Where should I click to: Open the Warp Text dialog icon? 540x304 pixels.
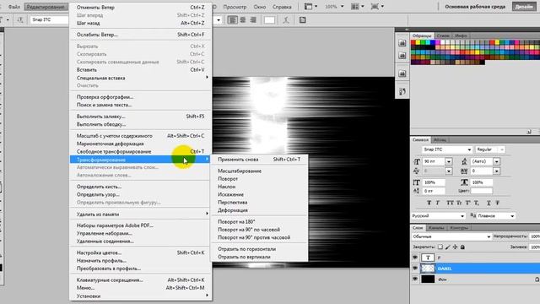[286, 20]
